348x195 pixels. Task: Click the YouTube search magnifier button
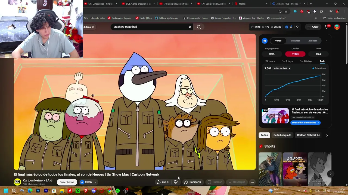pos(199,27)
